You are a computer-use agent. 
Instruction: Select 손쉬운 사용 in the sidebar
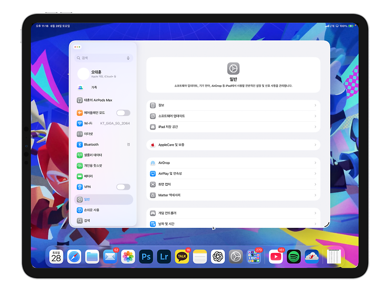tap(103, 210)
